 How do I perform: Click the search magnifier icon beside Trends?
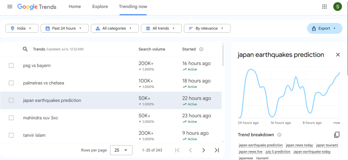[x=25, y=49]
